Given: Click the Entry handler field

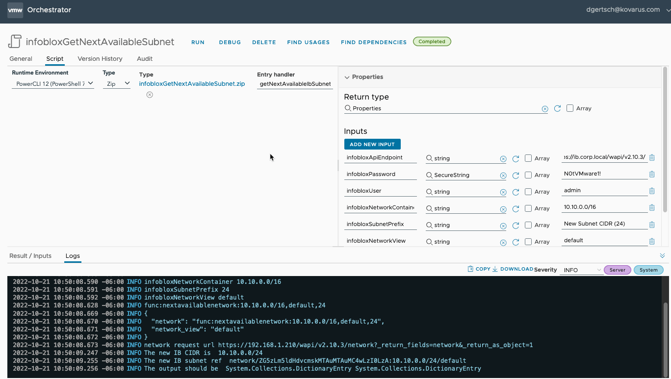Looking at the screenshot, I should (295, 84).
